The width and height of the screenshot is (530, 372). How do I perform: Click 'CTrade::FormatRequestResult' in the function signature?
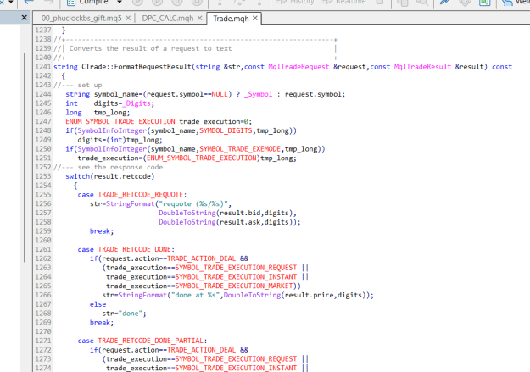pos(137,67)
